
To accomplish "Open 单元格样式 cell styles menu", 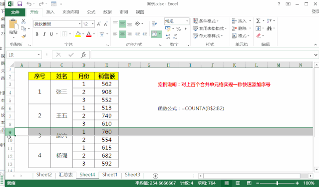I will tap(208, 36).
